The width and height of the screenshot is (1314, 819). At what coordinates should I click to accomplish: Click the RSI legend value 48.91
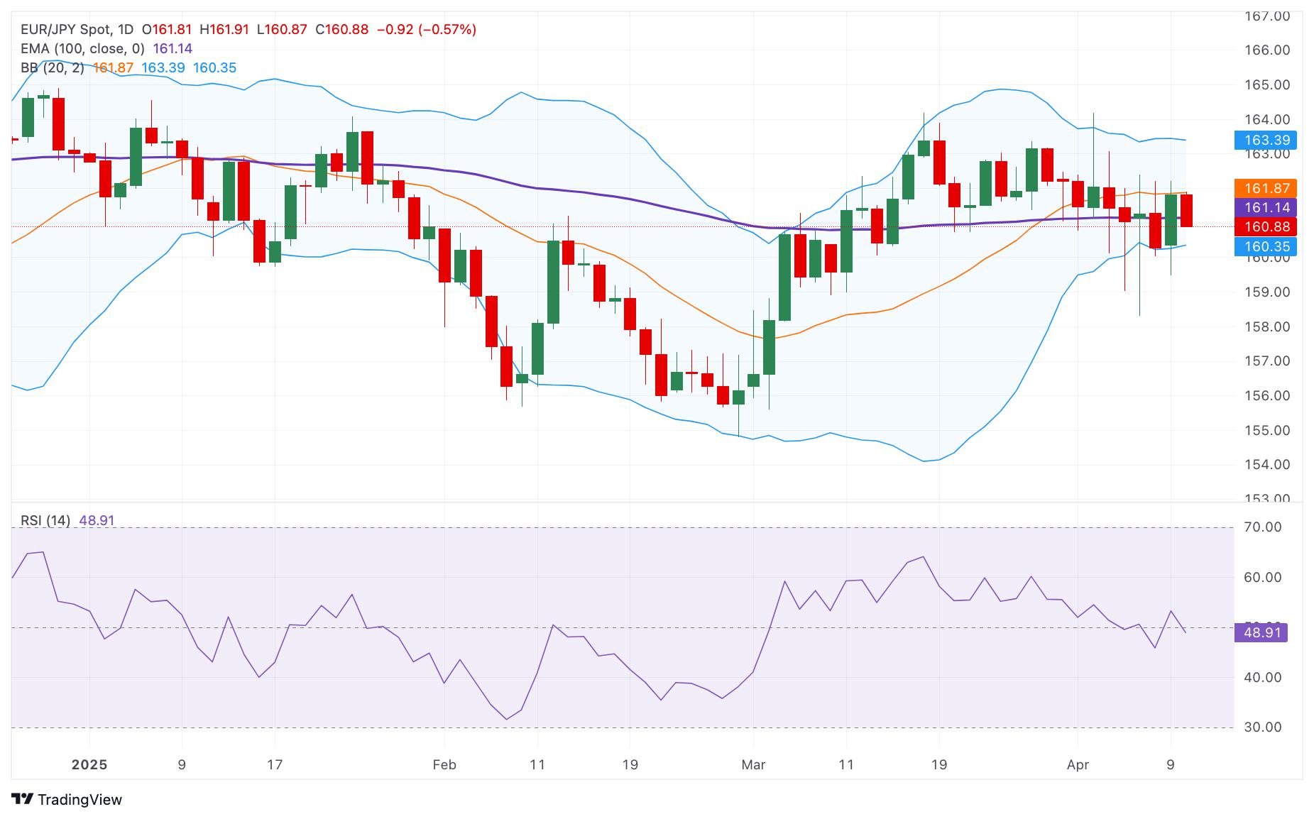[x=97, y=520]
